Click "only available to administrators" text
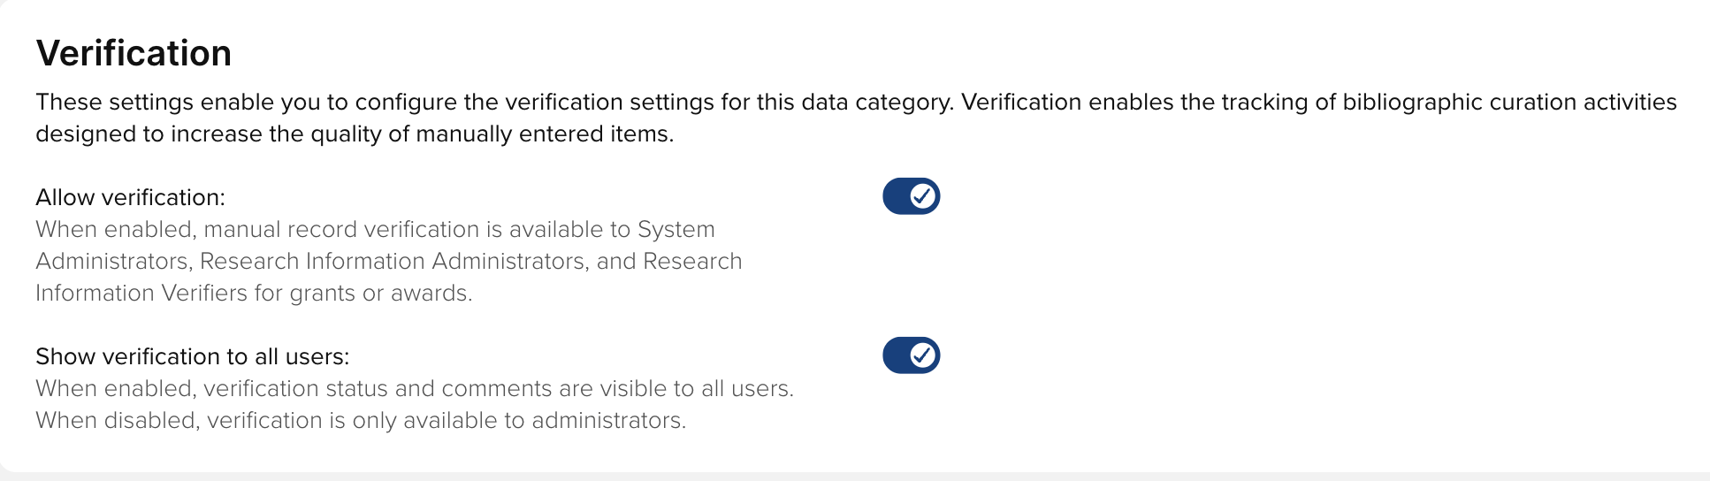Image resolution: width=1710 pixels, height=481 pixels. click(517, 421)
